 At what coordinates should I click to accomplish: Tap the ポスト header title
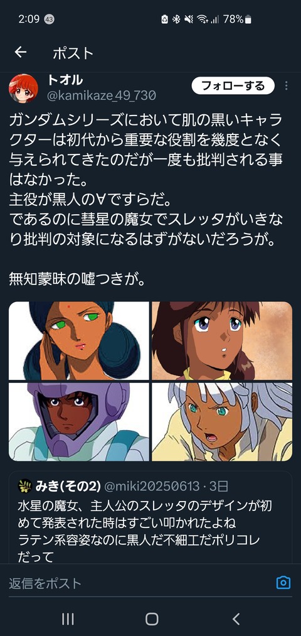(73, 53)
